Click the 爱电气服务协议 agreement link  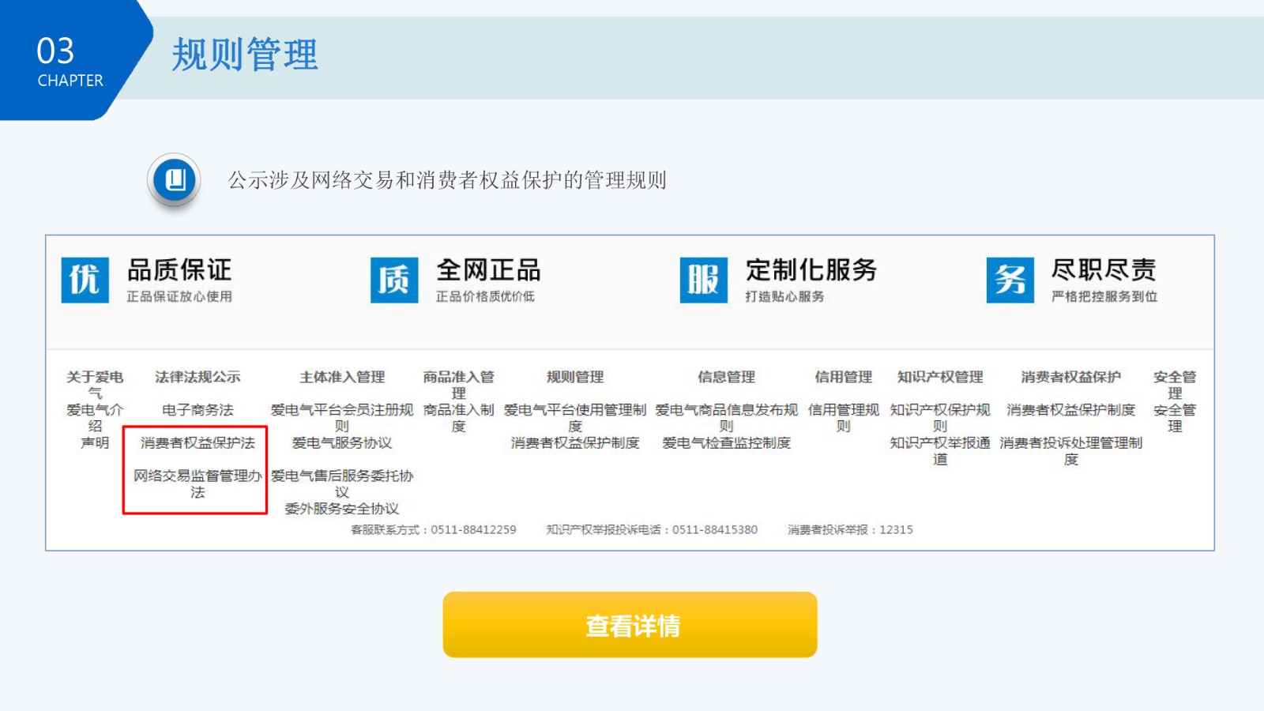343,444
